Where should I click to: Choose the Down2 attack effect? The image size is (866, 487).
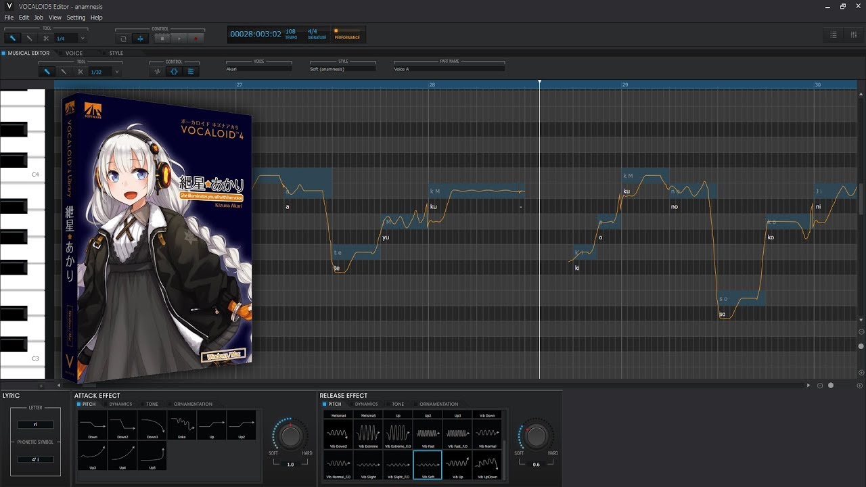pos(122,425)
